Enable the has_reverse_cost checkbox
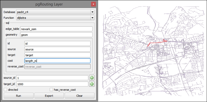The height and width of the screenshot is (102, 207). [x=51, y=90]
